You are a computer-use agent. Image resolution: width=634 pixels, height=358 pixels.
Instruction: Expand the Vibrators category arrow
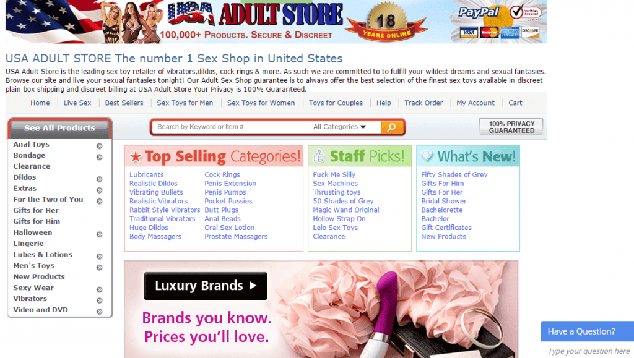(99, 300)
